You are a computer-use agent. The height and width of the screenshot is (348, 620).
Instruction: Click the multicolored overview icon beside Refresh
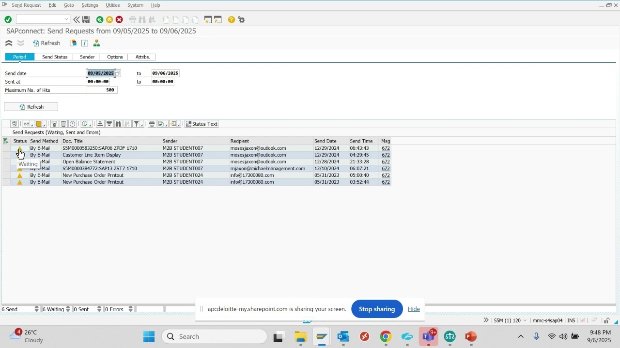[73, 43]
